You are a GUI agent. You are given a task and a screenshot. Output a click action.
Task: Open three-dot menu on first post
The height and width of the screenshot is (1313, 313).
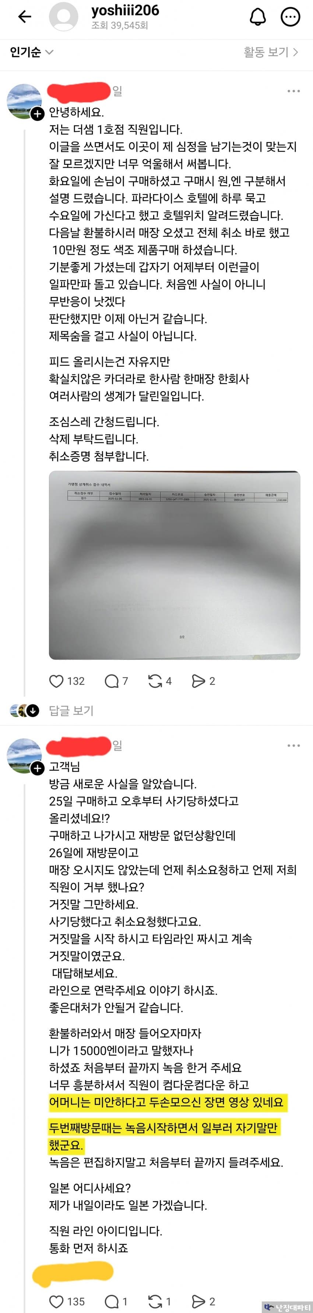[293, 91]
